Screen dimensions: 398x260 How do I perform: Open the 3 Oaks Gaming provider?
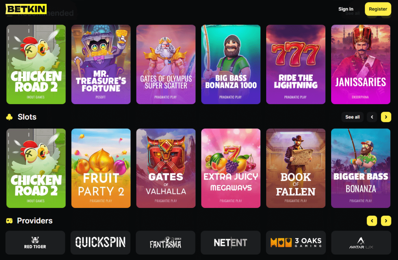point(296,243)
